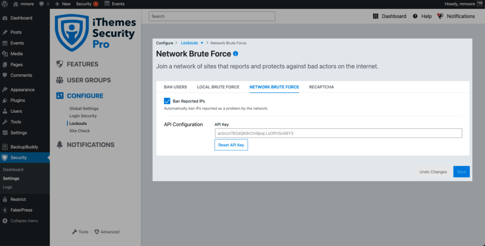Click the iThemes Security Pro shield logo
The width and height of the screenshot is (485, 246).
point(72,33)
